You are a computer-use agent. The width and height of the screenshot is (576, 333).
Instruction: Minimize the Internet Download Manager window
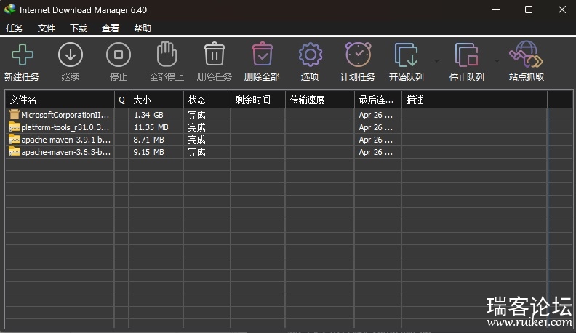[496, 9]
